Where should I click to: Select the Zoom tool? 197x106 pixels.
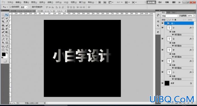click(x=7, y=50)
